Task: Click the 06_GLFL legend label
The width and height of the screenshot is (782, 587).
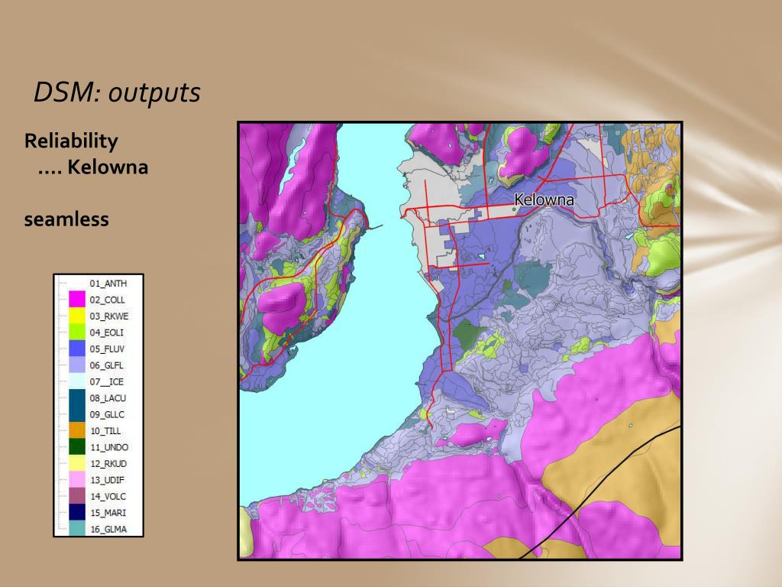Action: (107, 365)
